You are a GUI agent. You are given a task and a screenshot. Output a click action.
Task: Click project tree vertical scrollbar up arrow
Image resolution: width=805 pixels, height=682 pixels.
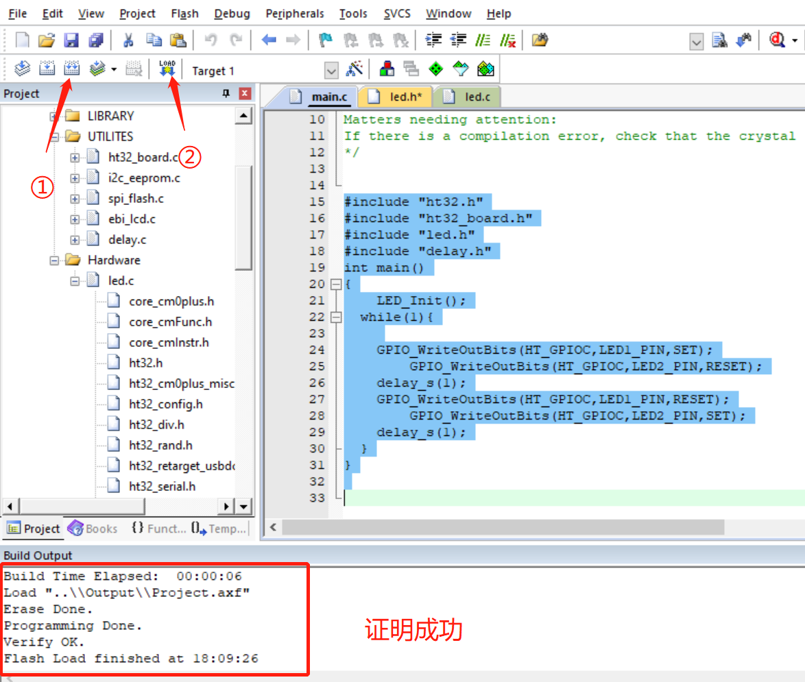(243, 116)
